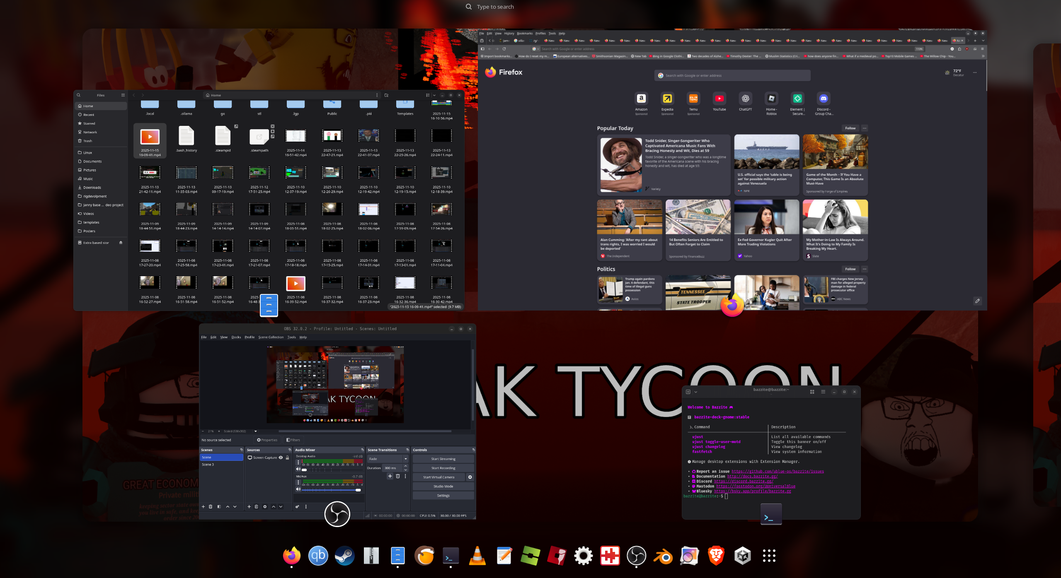Mute Desktop Audio in the Audio Mixer
This screenshot has width=1061, height=578.
pos(298,469)
